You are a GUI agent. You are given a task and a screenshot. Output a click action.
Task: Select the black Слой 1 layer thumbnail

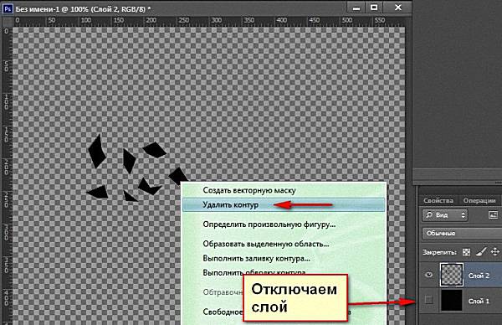[452, 301]
